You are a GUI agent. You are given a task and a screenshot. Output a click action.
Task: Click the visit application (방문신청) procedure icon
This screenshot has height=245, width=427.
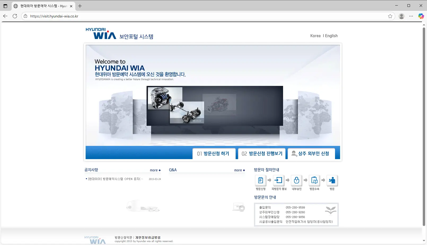pos(261,181)
